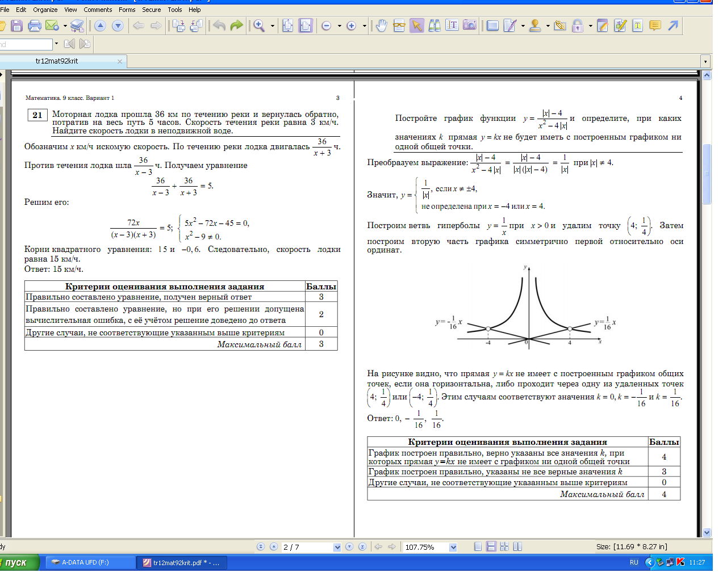Toggle Continuous page layout in status bar
The image size is (727, 581).
[491, 546]
